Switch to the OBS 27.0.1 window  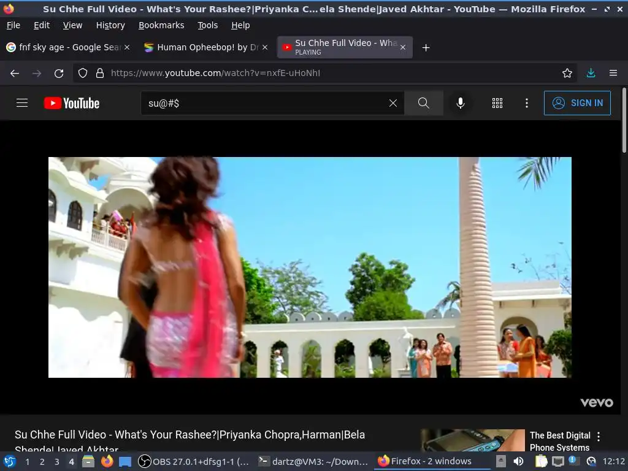194,461
